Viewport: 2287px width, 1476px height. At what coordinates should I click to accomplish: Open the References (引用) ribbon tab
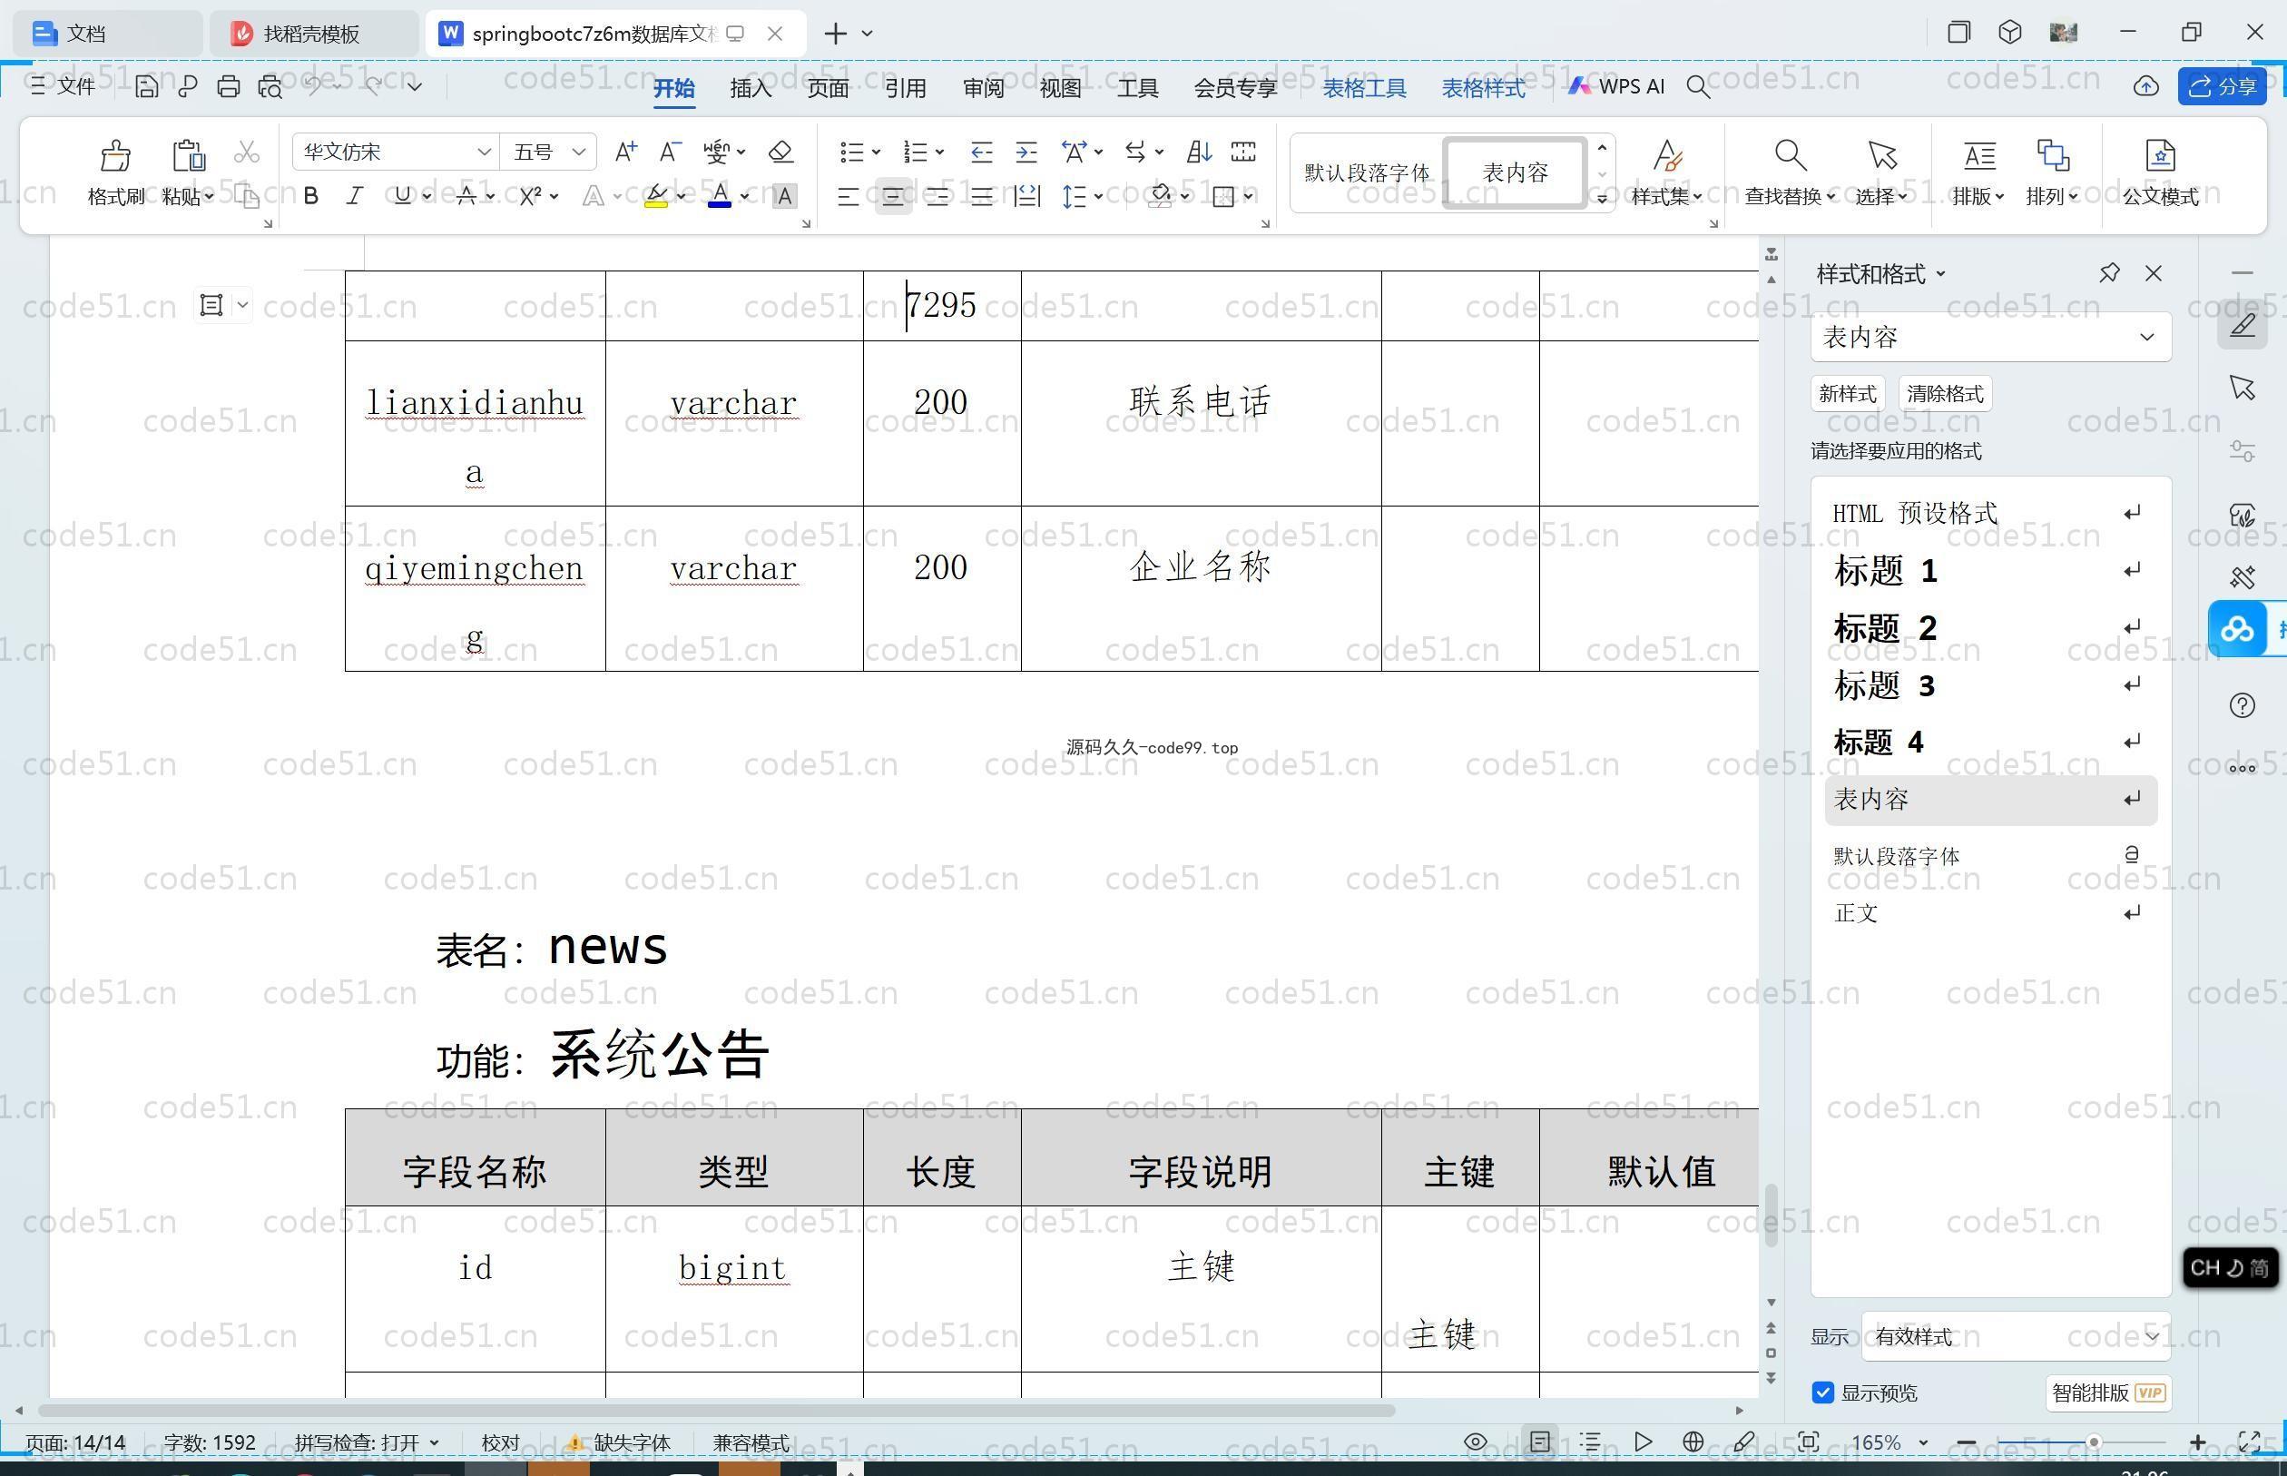pos(906,88)
